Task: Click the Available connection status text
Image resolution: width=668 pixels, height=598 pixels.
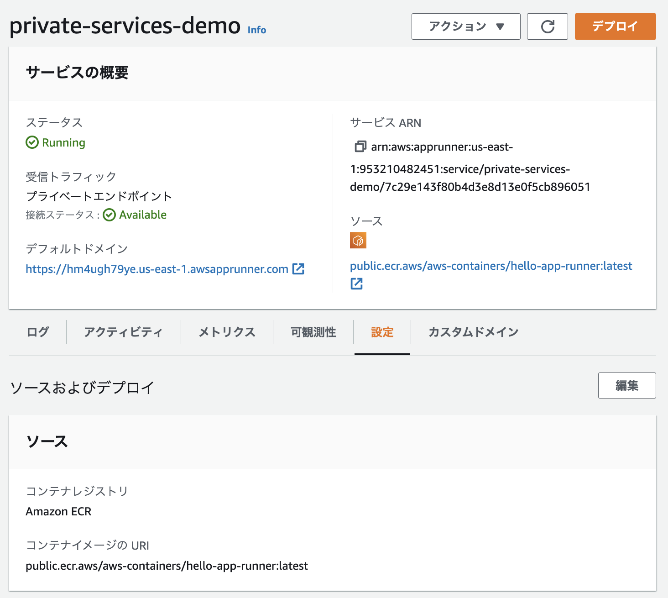Action: pos(143,215)
